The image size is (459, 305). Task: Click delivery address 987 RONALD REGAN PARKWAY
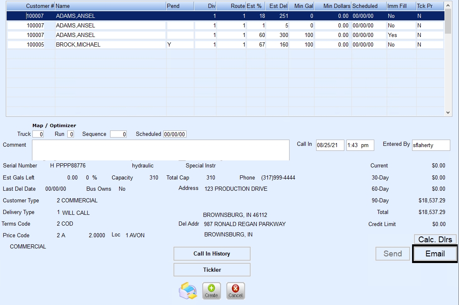(245, 224)
